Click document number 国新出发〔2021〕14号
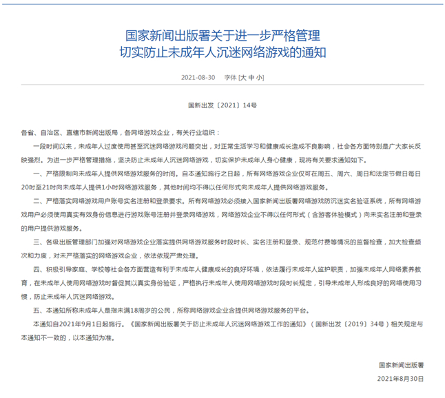Screen dimensions: 445x398 [x=222, y=107]
